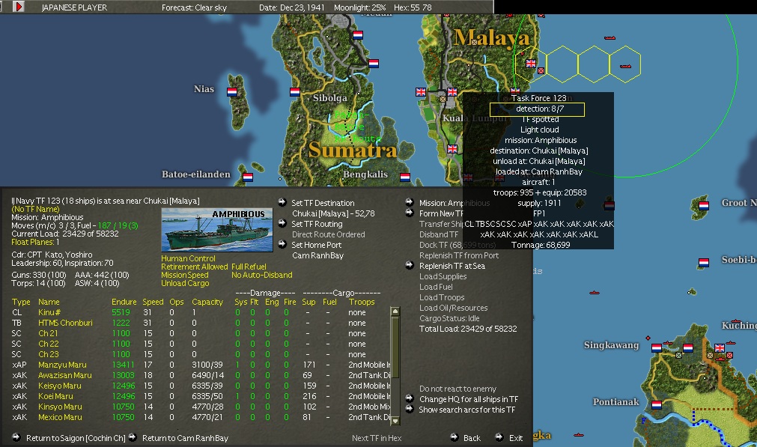Open ship Awazisan Maru
757x447 pixels.
(64, 375)
